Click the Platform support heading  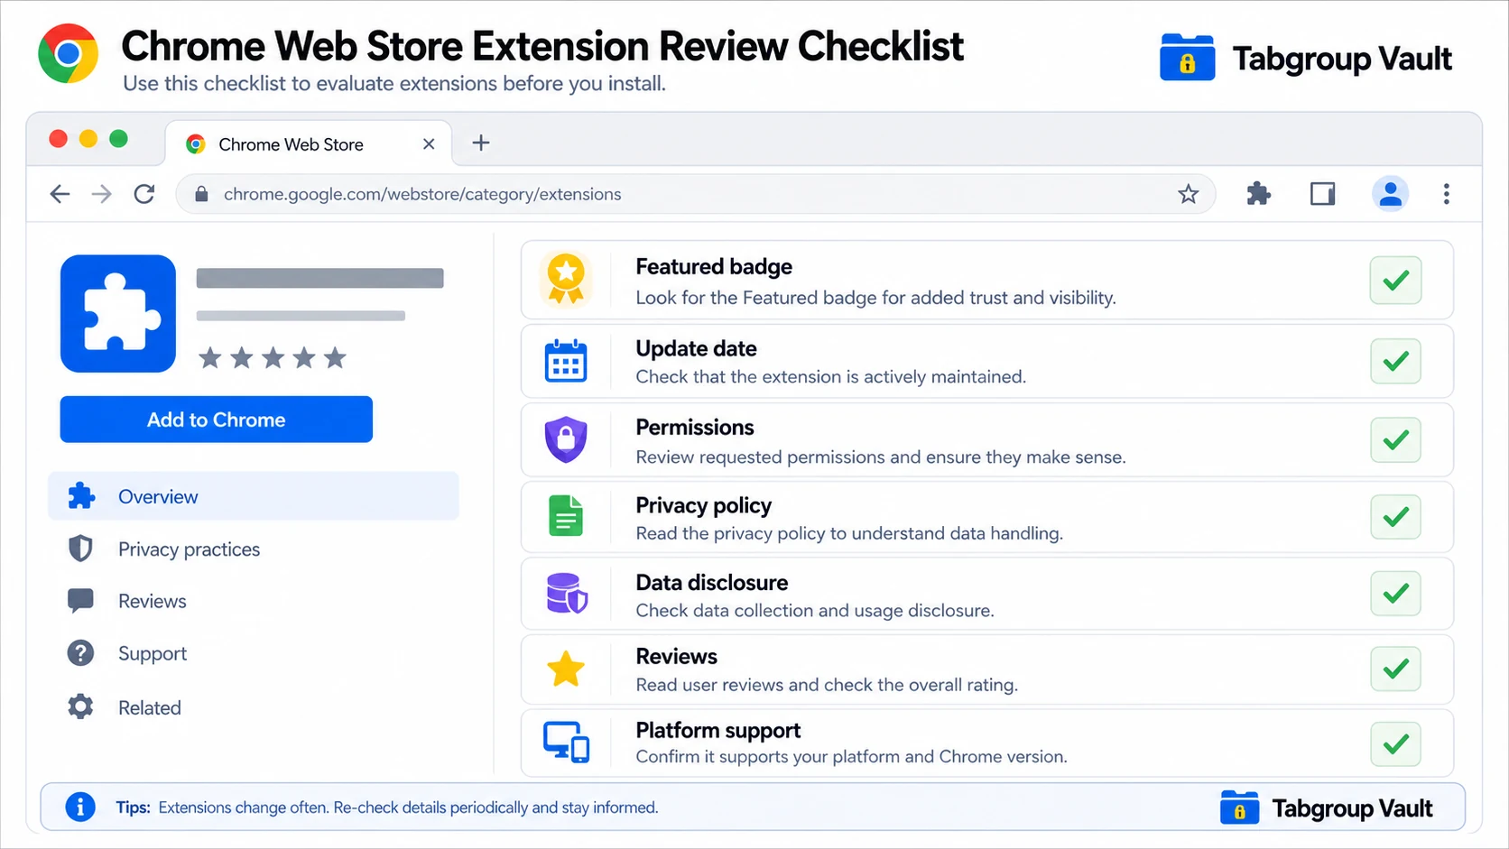718,731
